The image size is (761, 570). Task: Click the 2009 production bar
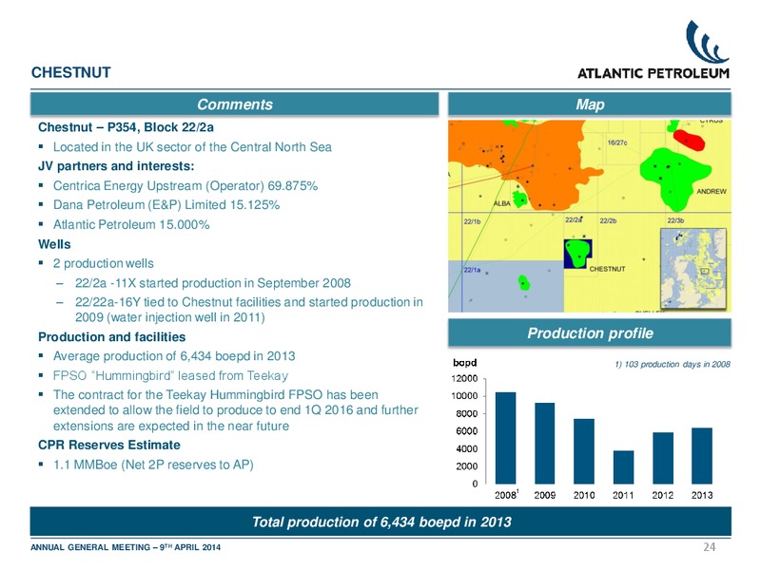pyautogui.click(x=544, y=444)
